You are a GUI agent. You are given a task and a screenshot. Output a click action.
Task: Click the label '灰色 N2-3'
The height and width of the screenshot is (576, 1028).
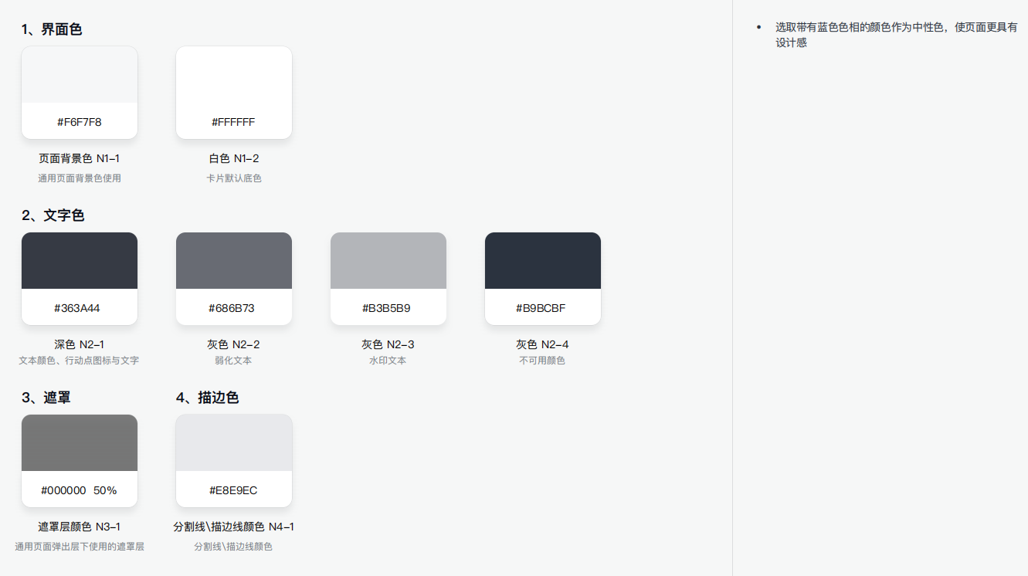pos(388,344)
